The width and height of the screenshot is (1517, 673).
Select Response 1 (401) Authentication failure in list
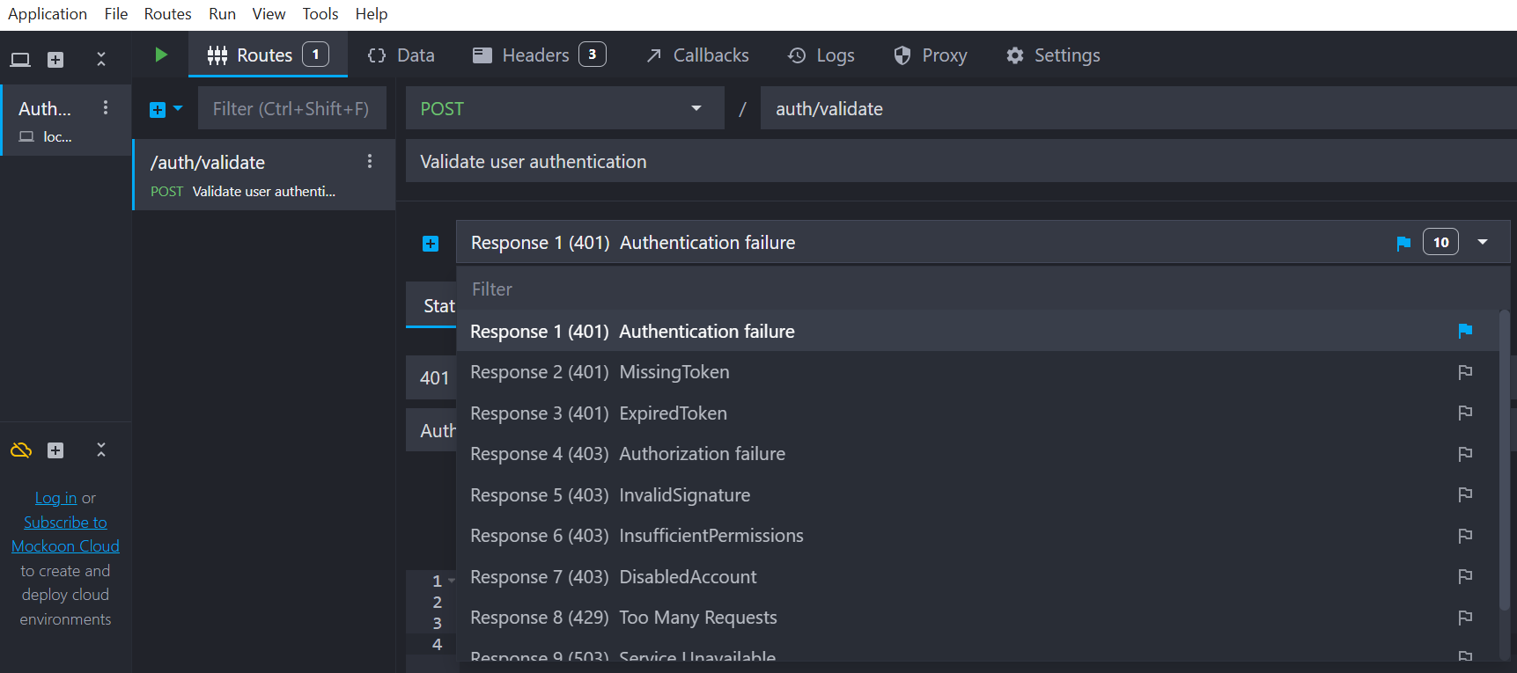point(977,331)
